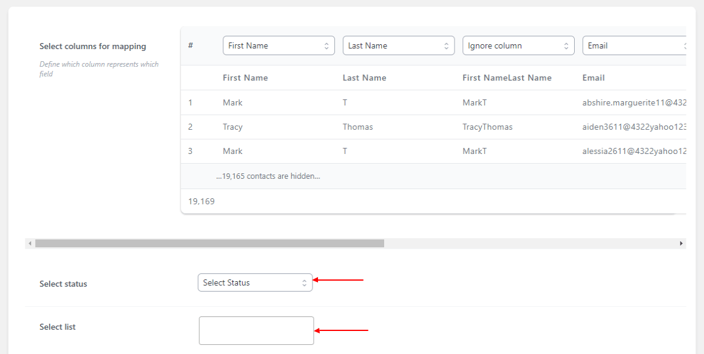Expand the Select Status dropdown
Viewport: 704px width, 354px height.
pyautogui.click(x=255, y=282)
